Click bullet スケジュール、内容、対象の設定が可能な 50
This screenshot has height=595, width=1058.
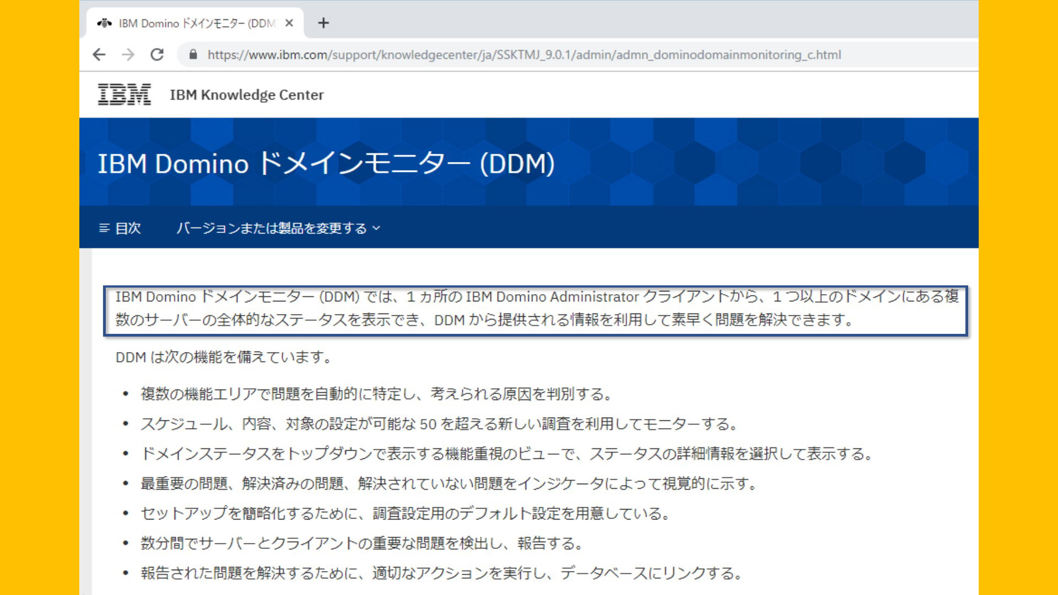(x=439, y=424)
